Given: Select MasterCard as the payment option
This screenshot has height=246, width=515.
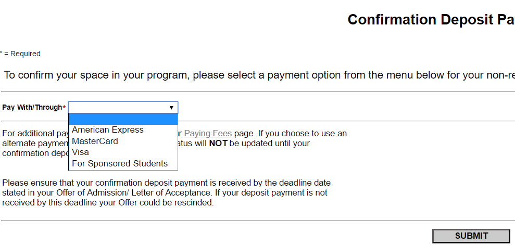Looking at the screenshot, I should 95,141.
